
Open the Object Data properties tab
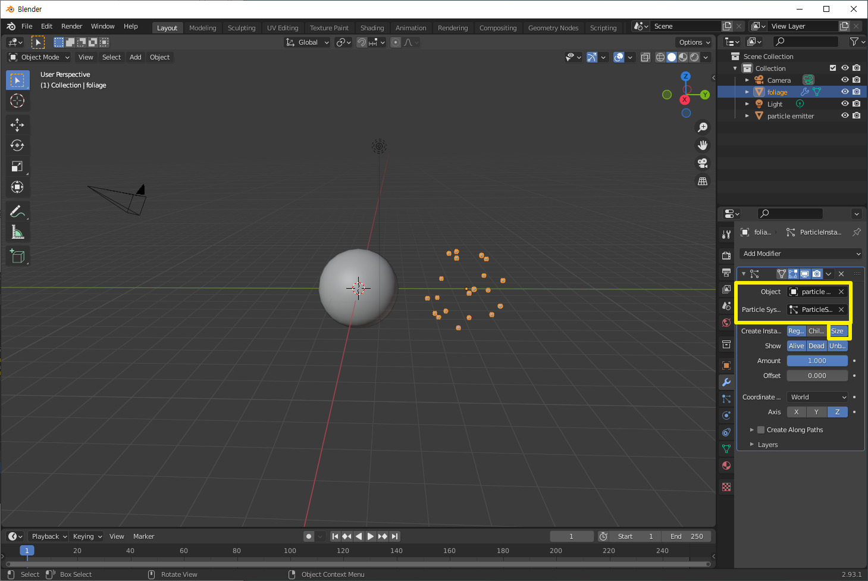point(726,449)
